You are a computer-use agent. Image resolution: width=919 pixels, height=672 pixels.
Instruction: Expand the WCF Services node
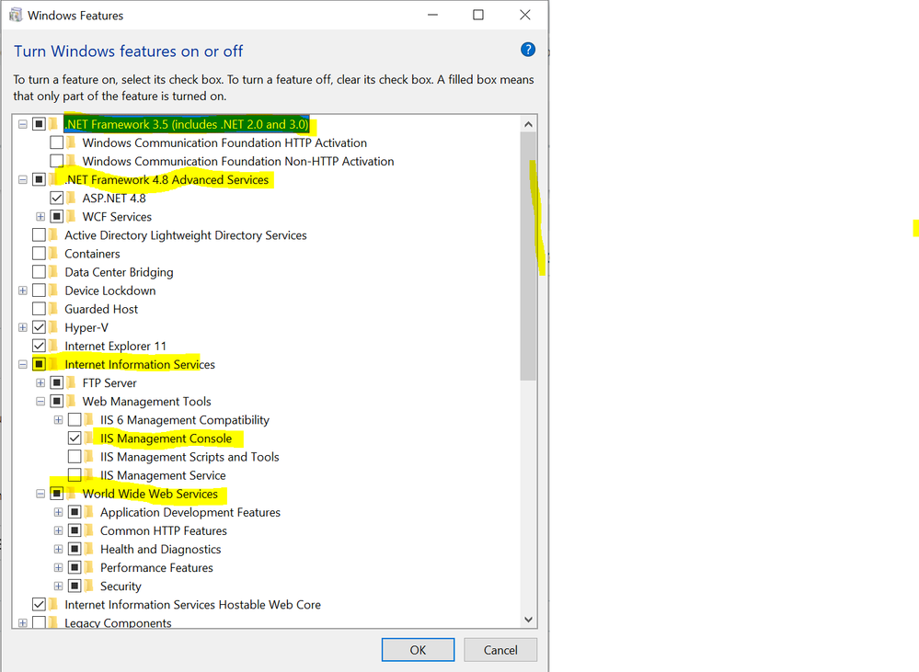point(40,217)
